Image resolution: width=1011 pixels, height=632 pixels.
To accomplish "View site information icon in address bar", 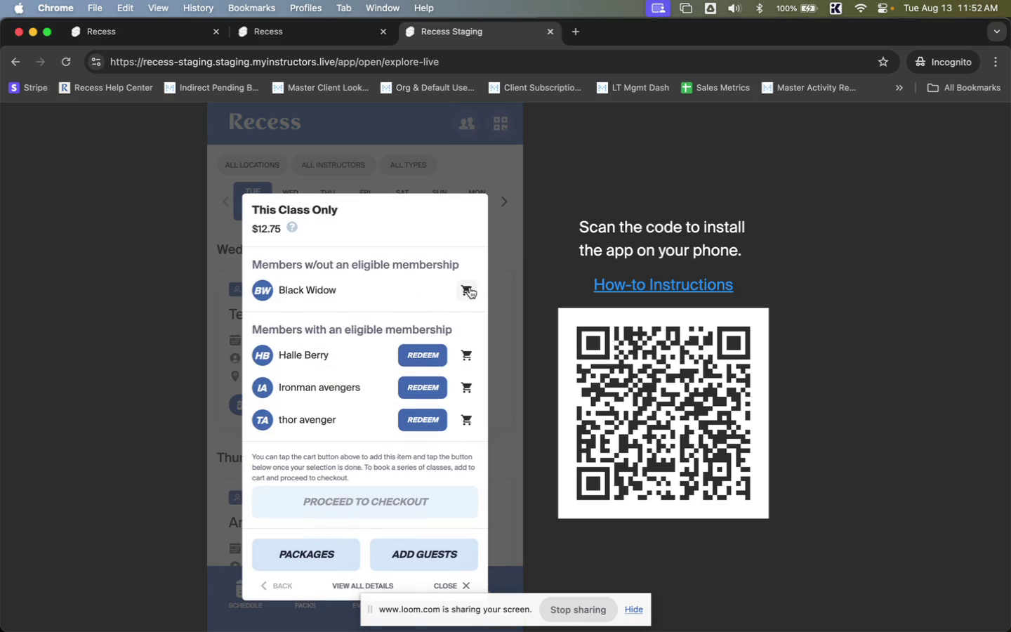I will click(97, 62).
